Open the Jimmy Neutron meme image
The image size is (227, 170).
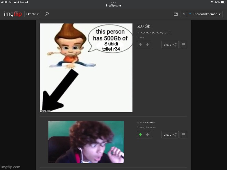86,68
